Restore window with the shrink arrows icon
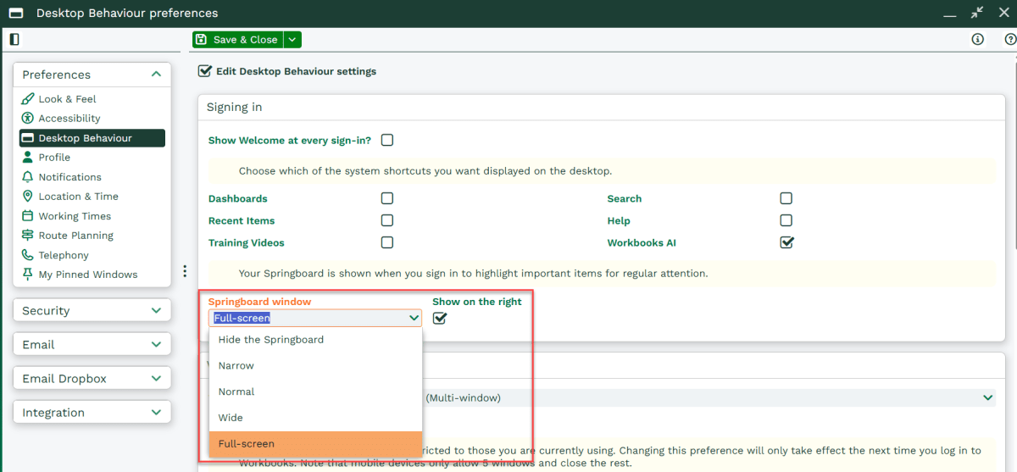Viewport: 1017px width, 472px height. pos(977,12)
